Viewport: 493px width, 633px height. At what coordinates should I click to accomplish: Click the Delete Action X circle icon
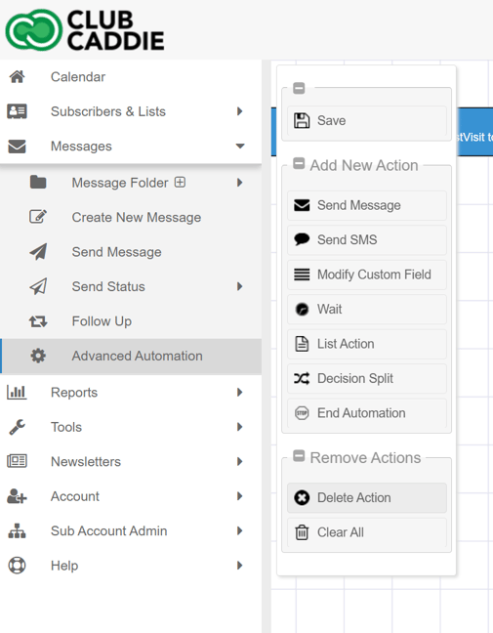pos(302,497)
